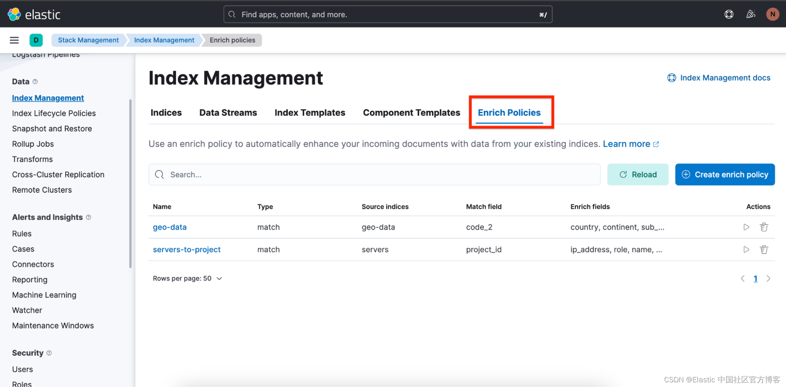Click the Type column header
Image resolution: width=786 pixels, height=387 pixels.
click(265, 207)
